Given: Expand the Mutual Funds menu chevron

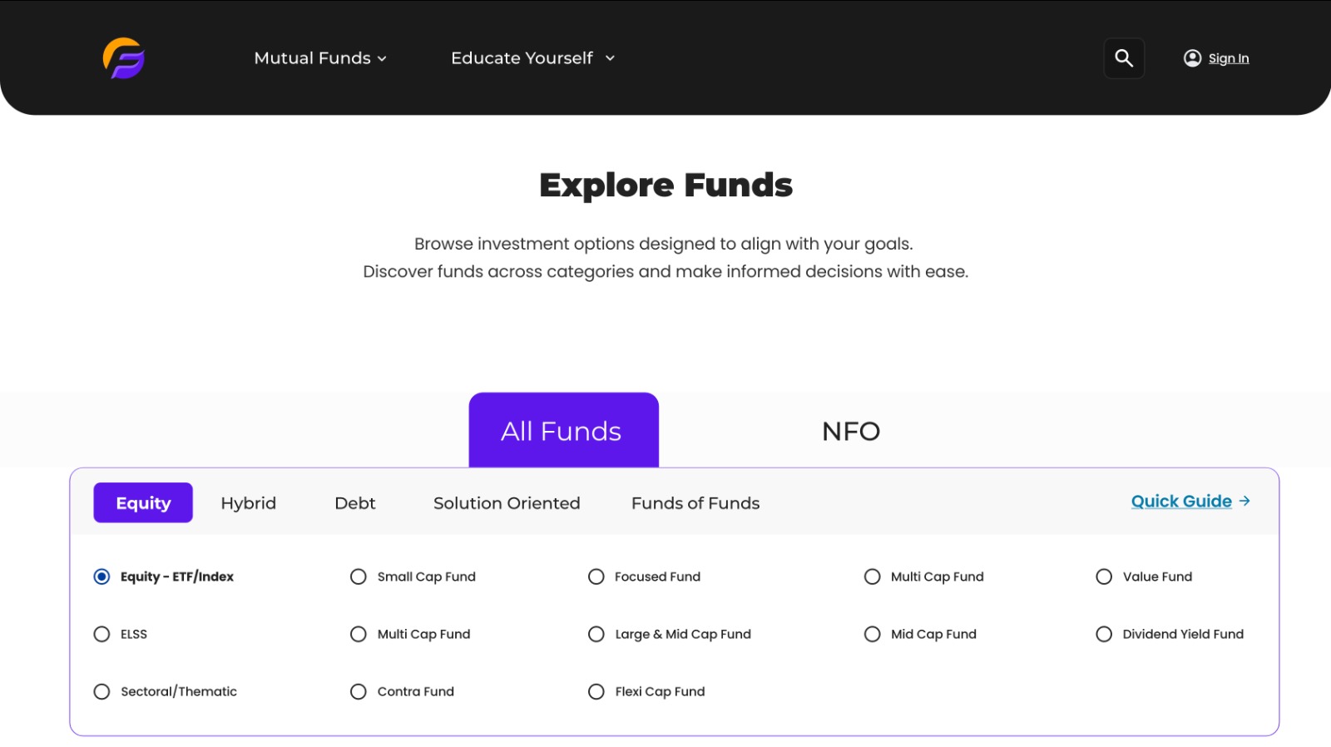Looking at the screenshot, I should click(382, 59).
